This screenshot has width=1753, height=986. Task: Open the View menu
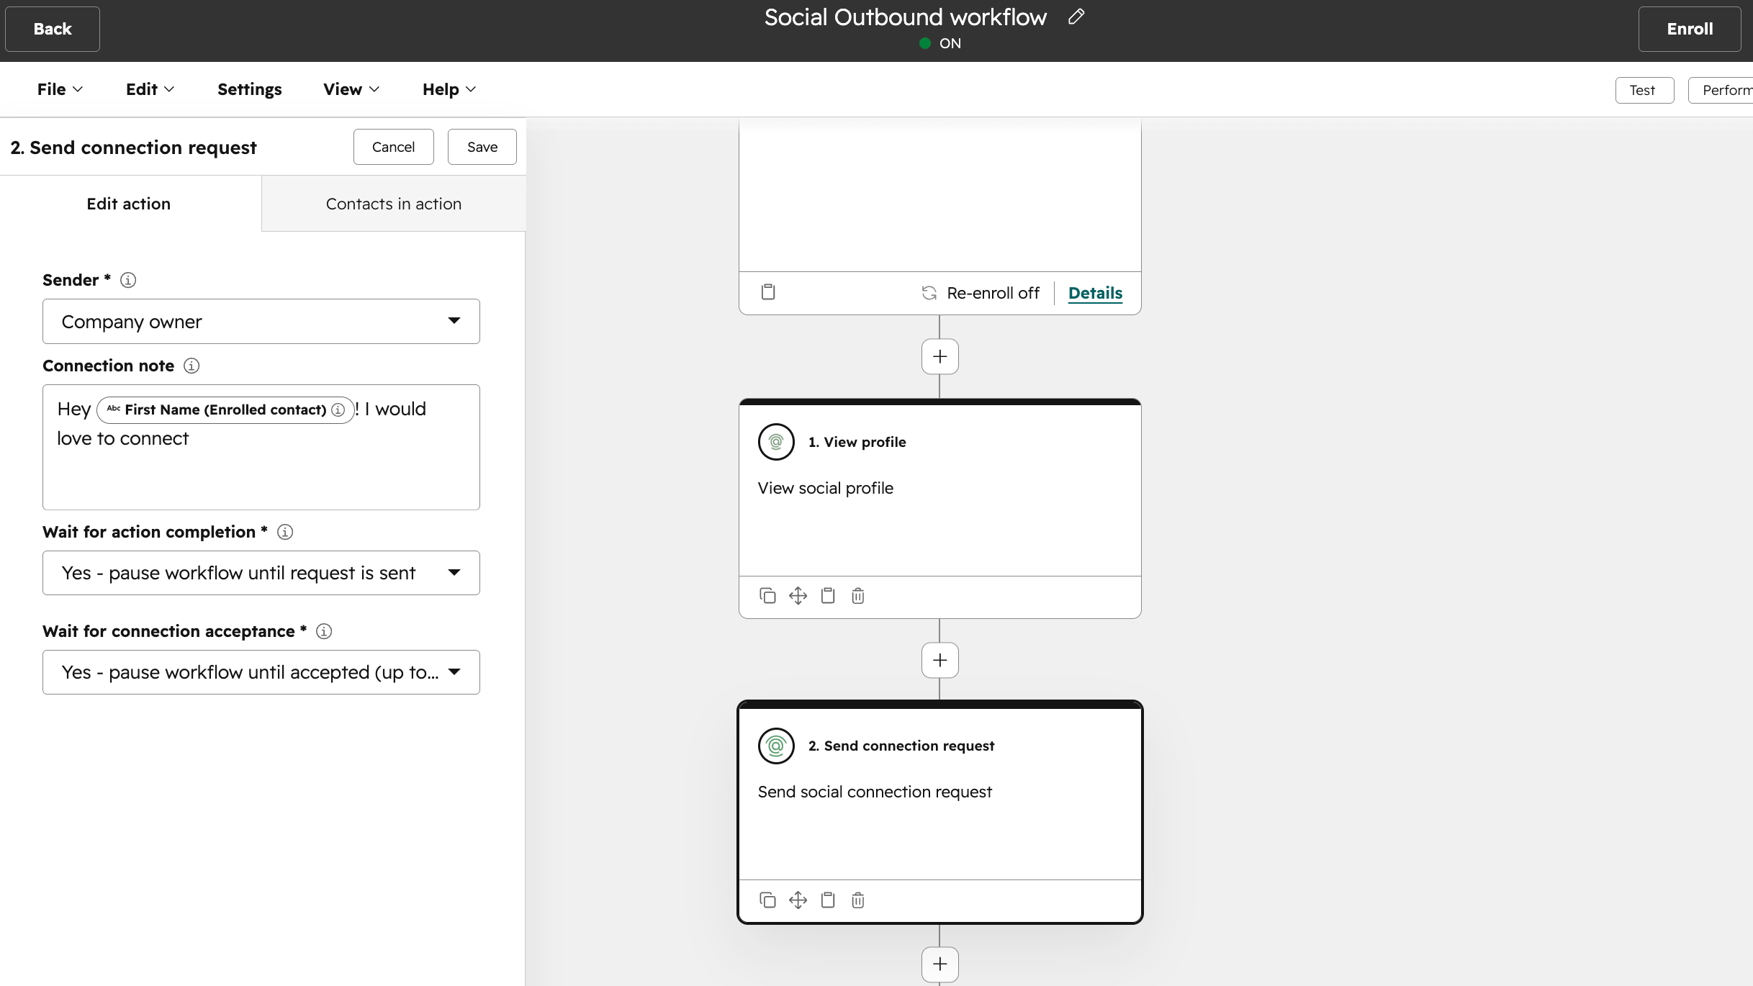[x=351, y=89]
